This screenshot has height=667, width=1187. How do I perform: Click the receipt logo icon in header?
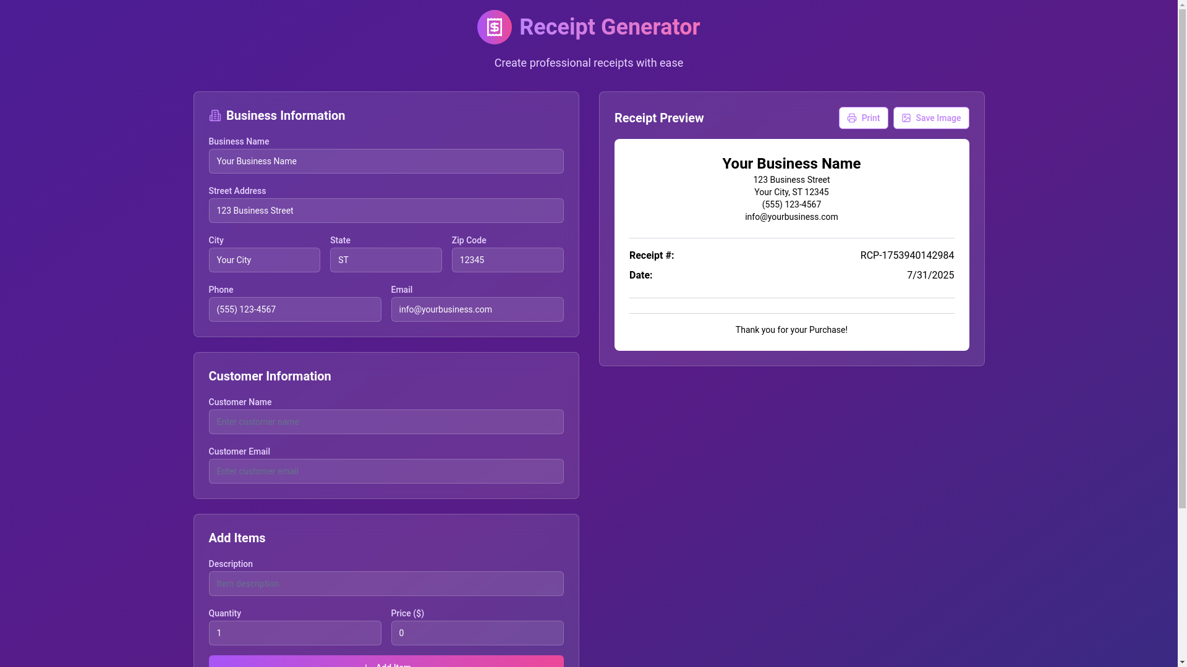tap(494, 27)
